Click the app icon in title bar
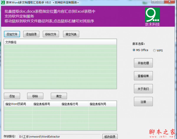The width and height of the screenshot is (177, 139). coord(3,2)
